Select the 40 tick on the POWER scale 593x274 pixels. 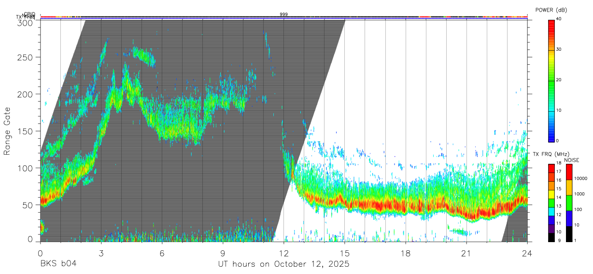(559, 19)
